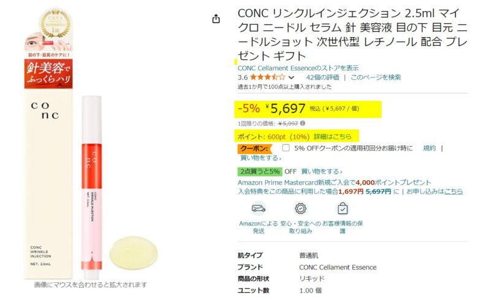The image size is (478, 300).
Task: Open 買い物をする link next to 2点買うと5% OFF
Action: tap(322, 172)
